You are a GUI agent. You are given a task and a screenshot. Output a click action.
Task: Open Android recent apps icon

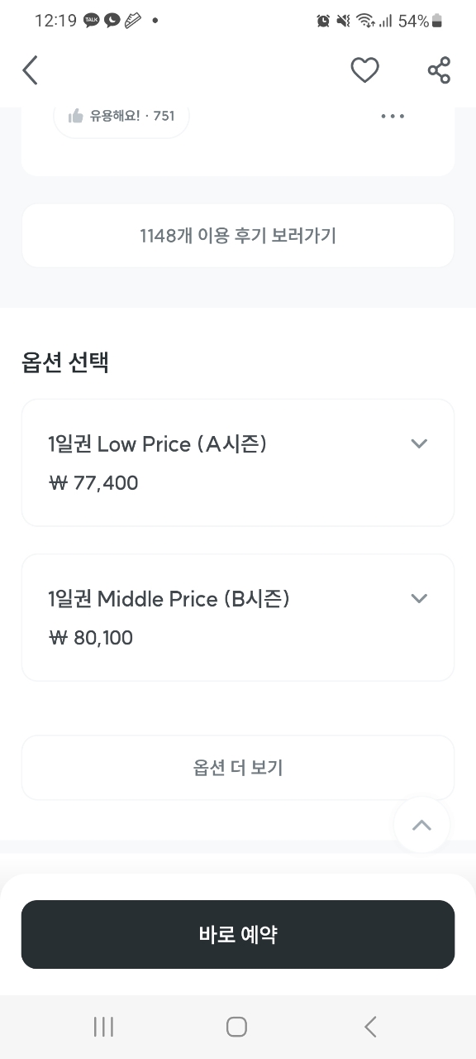click(x=103, y=1027)
